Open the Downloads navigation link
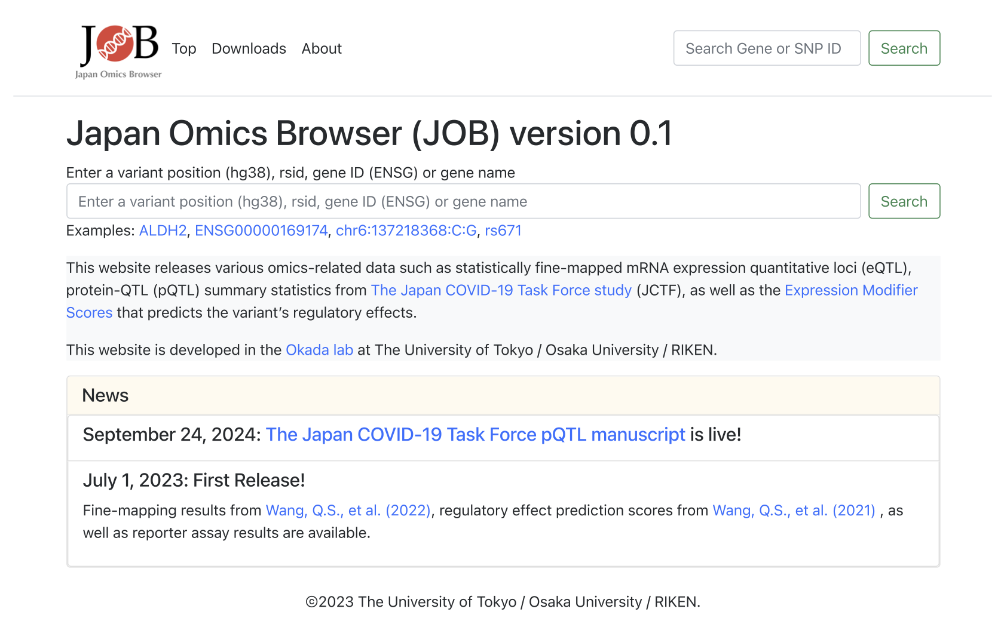 point(249,48)
